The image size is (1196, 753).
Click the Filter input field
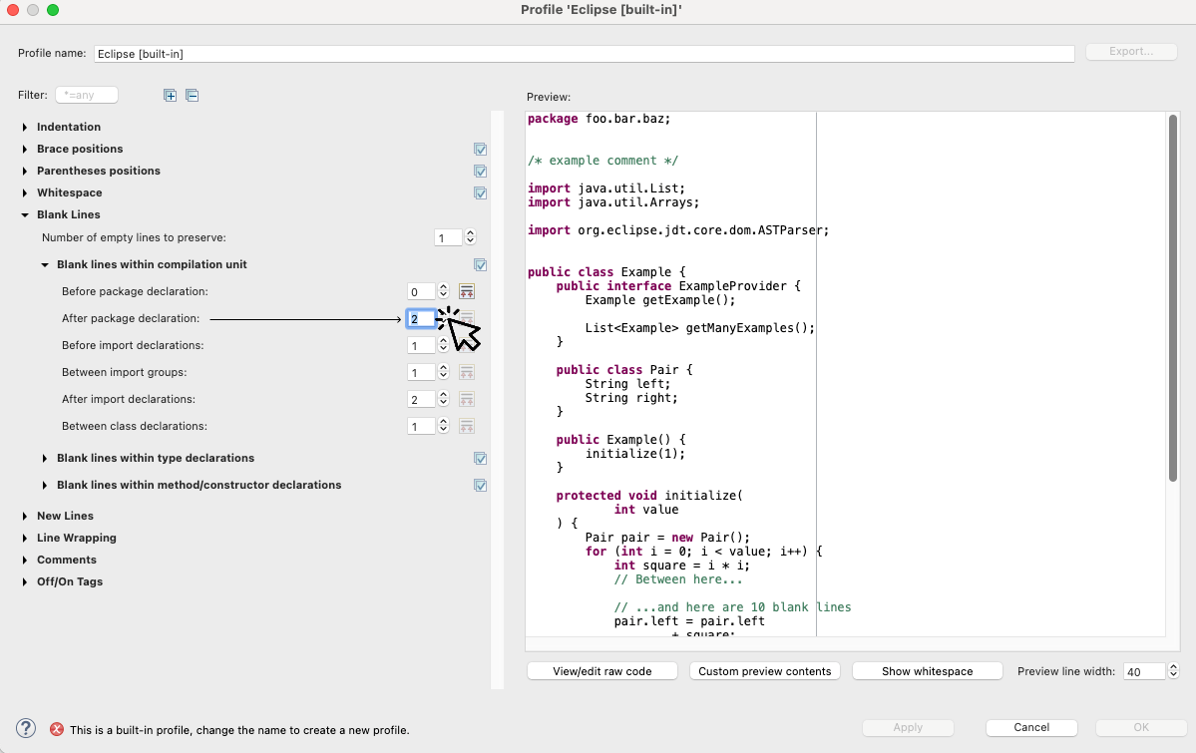(87, 96)
